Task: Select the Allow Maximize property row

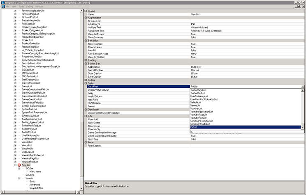Action: (195, 44)
